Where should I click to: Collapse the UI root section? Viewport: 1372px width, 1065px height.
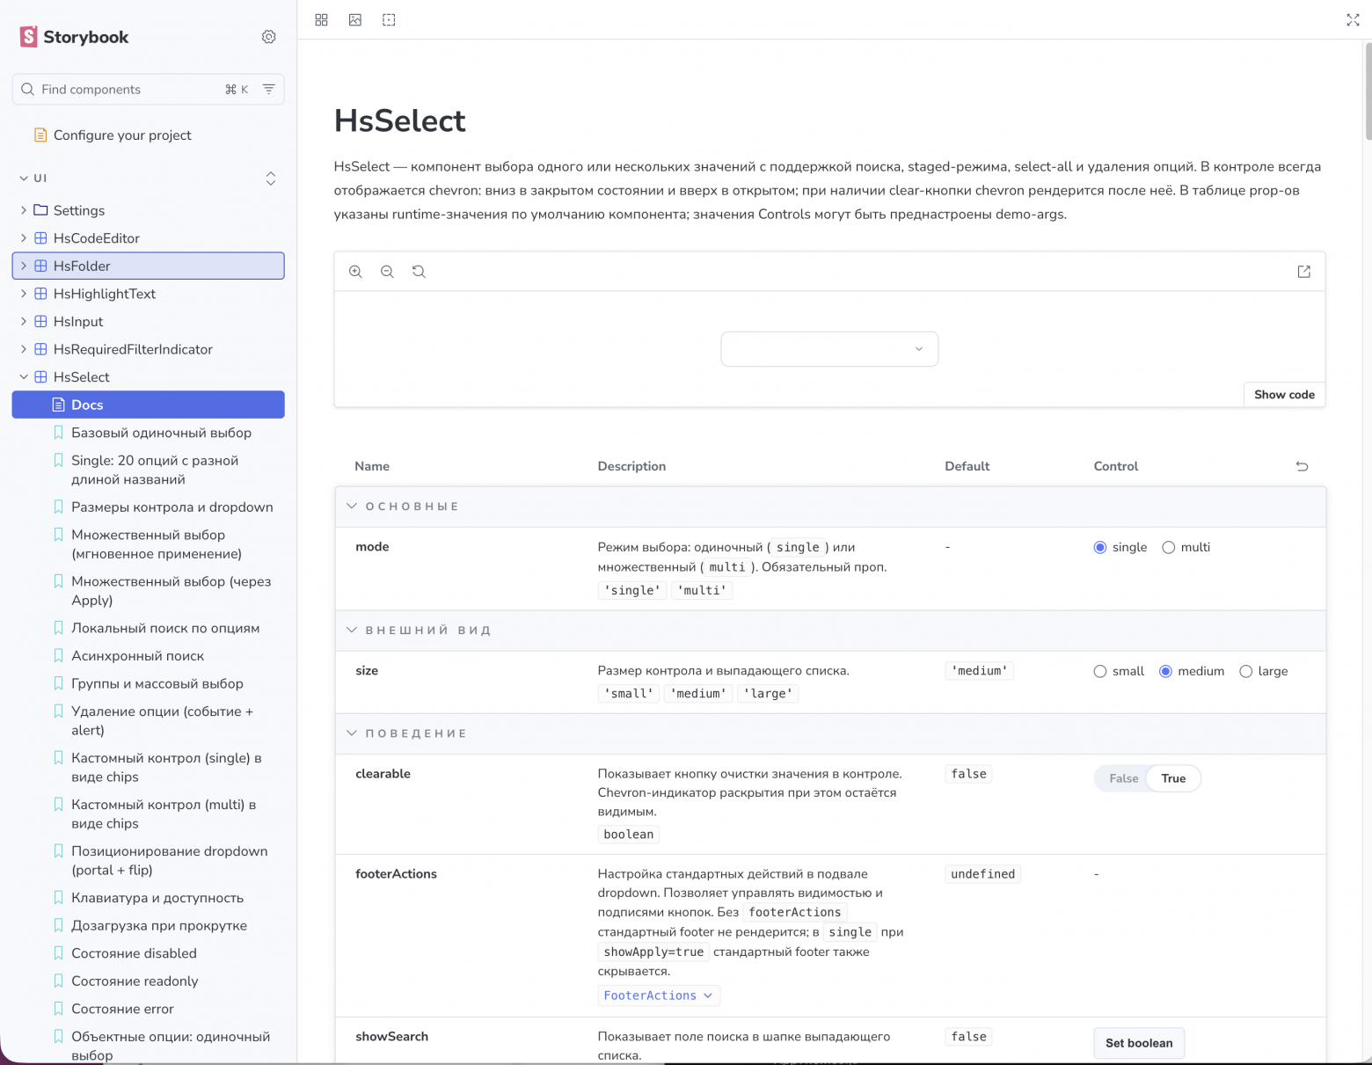coord(33,179)
